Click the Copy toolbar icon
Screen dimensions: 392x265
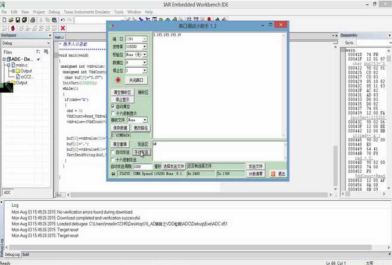[48, 20]
